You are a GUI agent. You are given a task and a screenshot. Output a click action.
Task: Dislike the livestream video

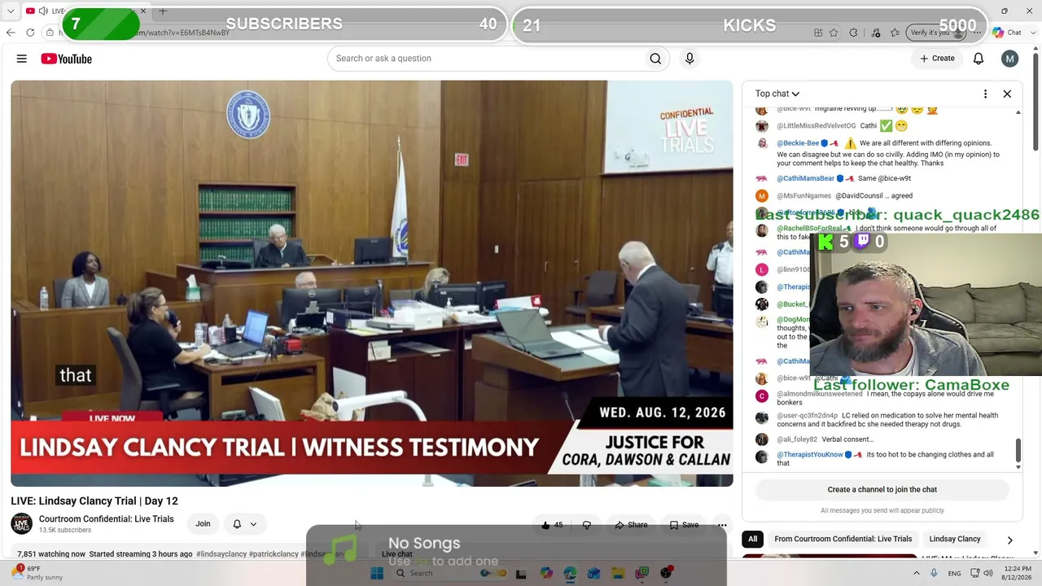click(586, 525)
